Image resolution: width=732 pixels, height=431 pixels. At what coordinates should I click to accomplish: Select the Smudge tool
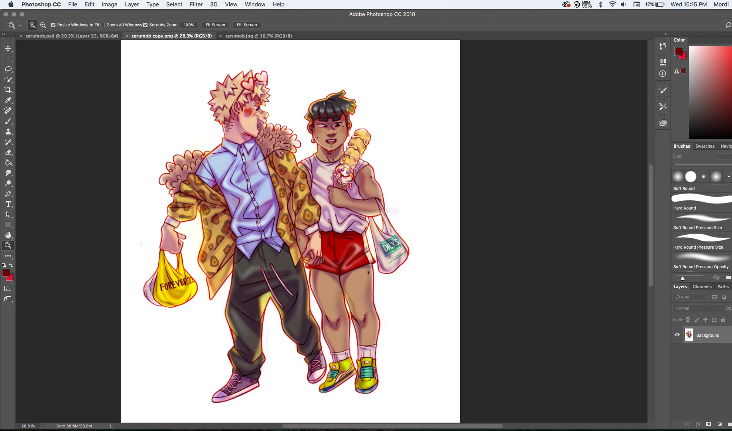[x=8, y=173]
